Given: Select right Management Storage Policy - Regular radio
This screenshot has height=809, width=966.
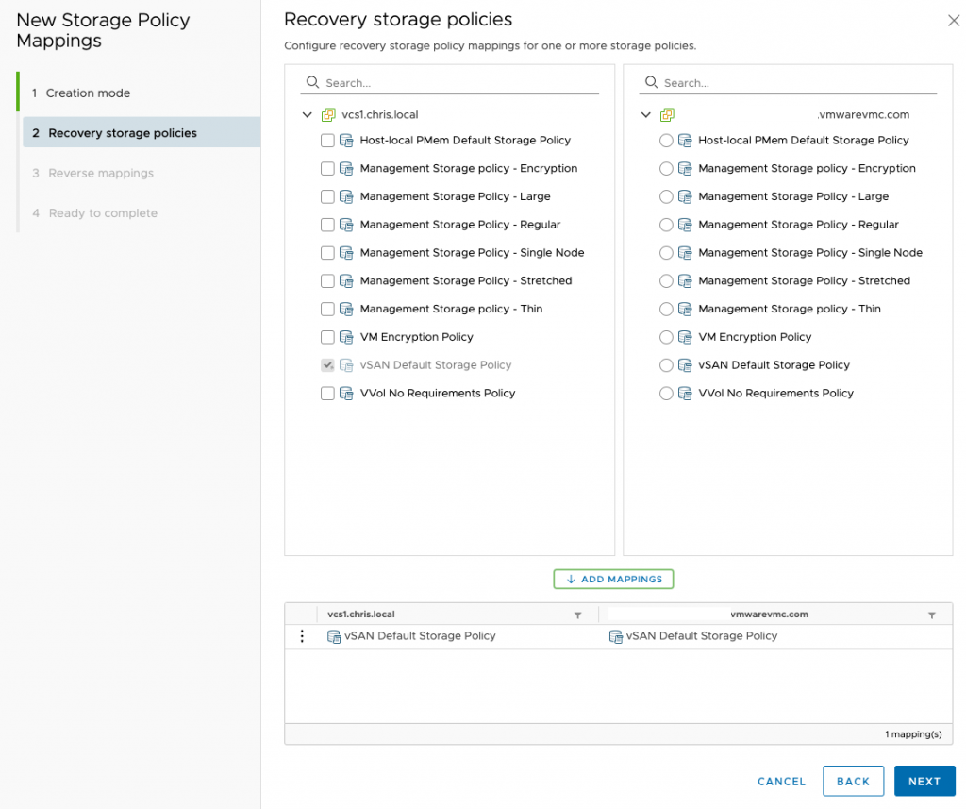Looking at the screenshot, I should pyautogui.click(x=666, y=225).
